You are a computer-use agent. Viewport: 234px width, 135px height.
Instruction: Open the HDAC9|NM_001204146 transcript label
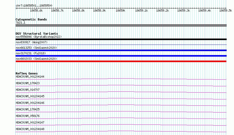[x=30, y=103]
